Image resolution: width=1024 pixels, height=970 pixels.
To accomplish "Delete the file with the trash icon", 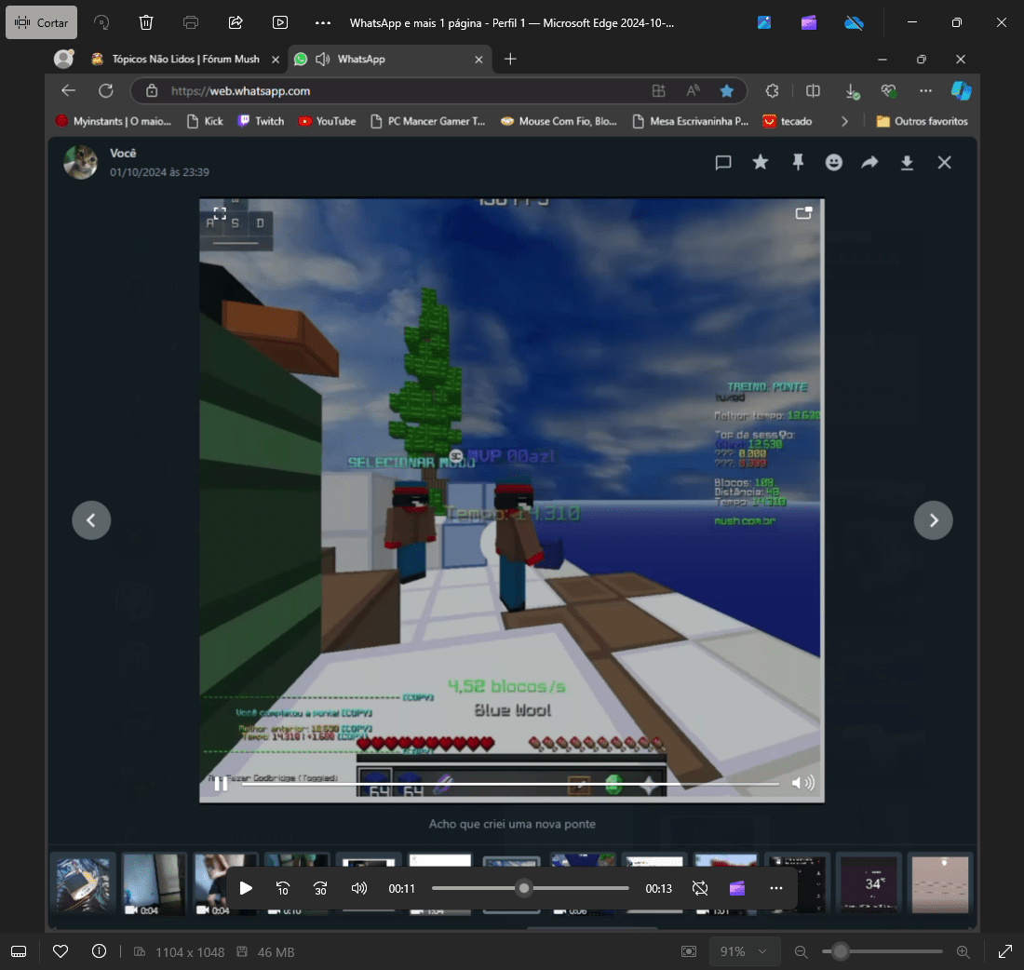I will click(146, 23).
